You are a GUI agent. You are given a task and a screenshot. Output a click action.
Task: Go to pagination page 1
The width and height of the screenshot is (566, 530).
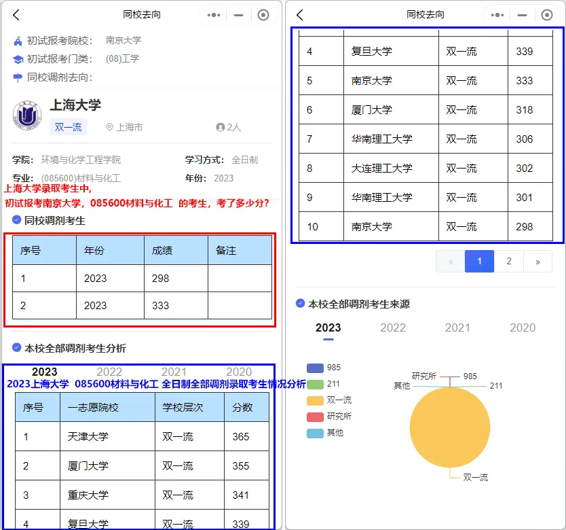tap(479, 261)
